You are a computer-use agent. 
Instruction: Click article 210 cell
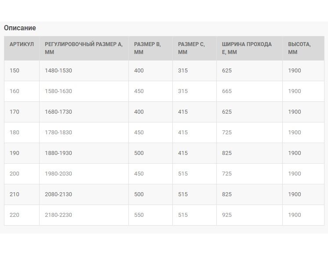15,194
